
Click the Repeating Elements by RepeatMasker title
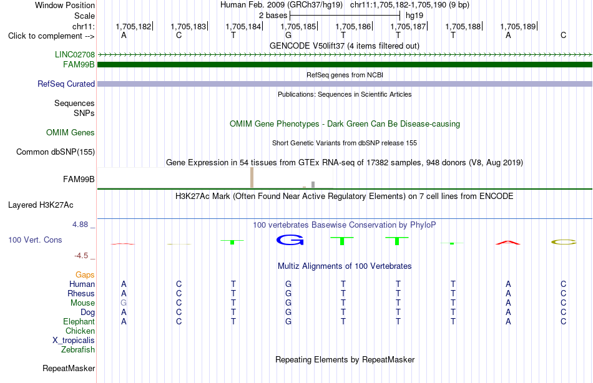point(345,359)
